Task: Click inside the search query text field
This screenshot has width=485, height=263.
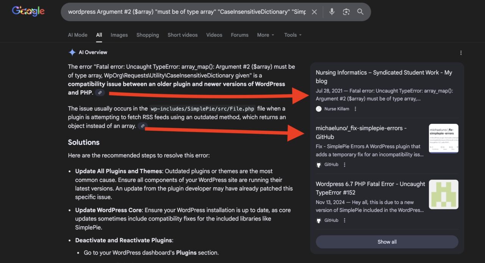Action: [x=186, y=12]
